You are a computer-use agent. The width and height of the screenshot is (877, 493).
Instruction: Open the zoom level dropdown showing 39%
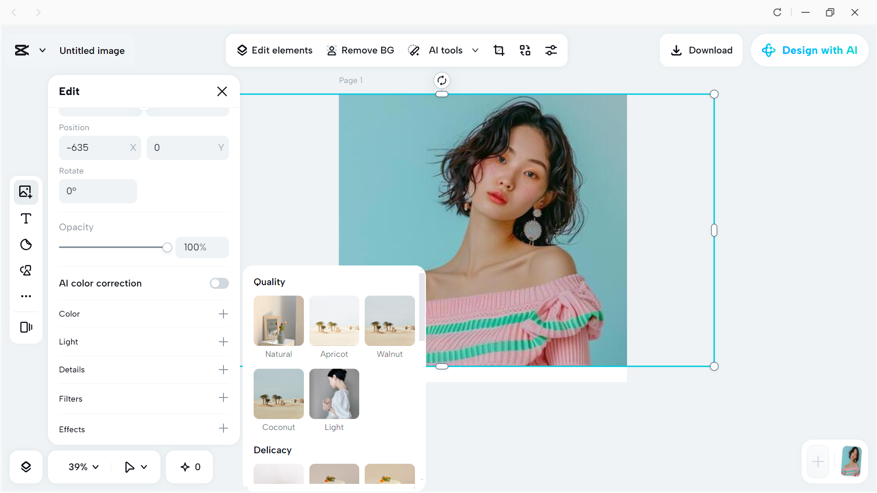click(82, 466)
